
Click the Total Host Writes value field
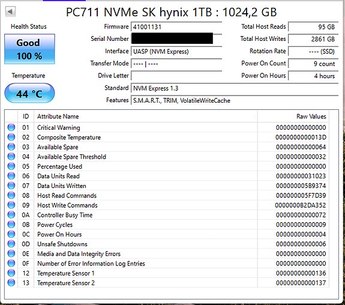coord(313,39)
